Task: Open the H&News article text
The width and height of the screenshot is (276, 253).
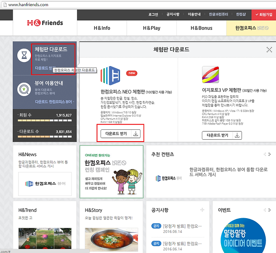Action: [43, 164]
